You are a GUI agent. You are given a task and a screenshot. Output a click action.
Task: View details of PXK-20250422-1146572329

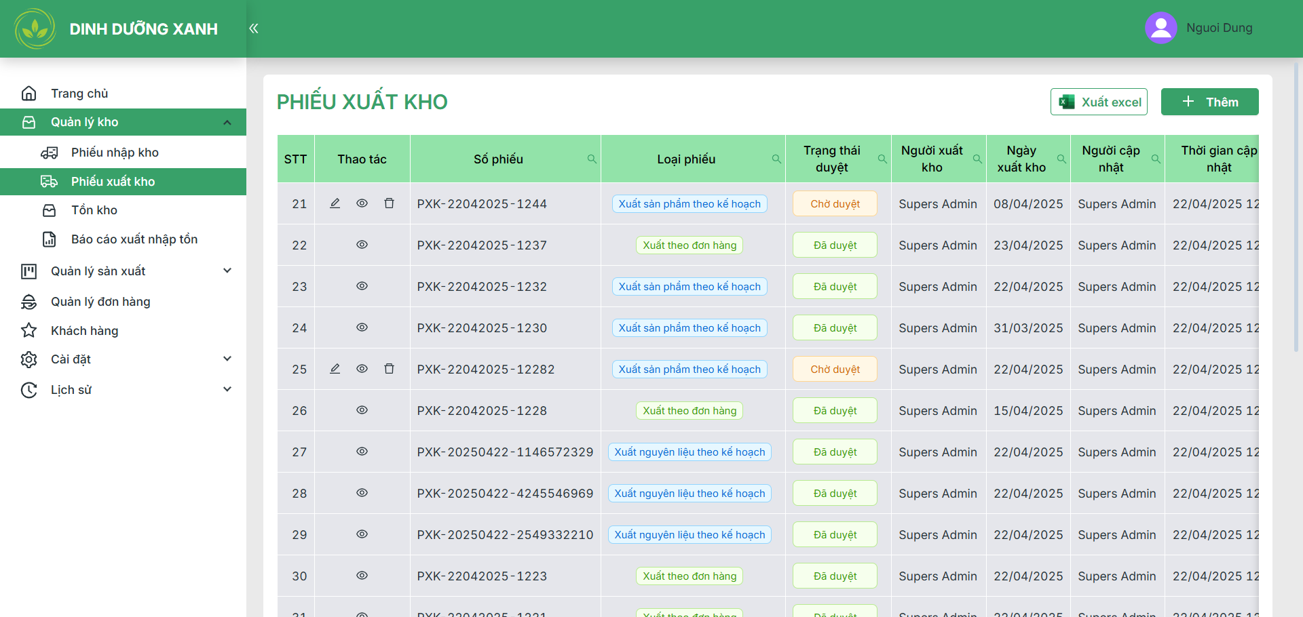coord(362,452)
